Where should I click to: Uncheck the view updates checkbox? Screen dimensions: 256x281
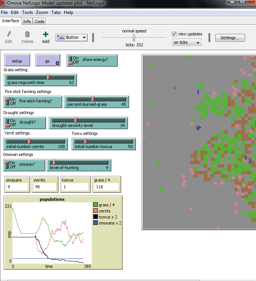point(174,34)
